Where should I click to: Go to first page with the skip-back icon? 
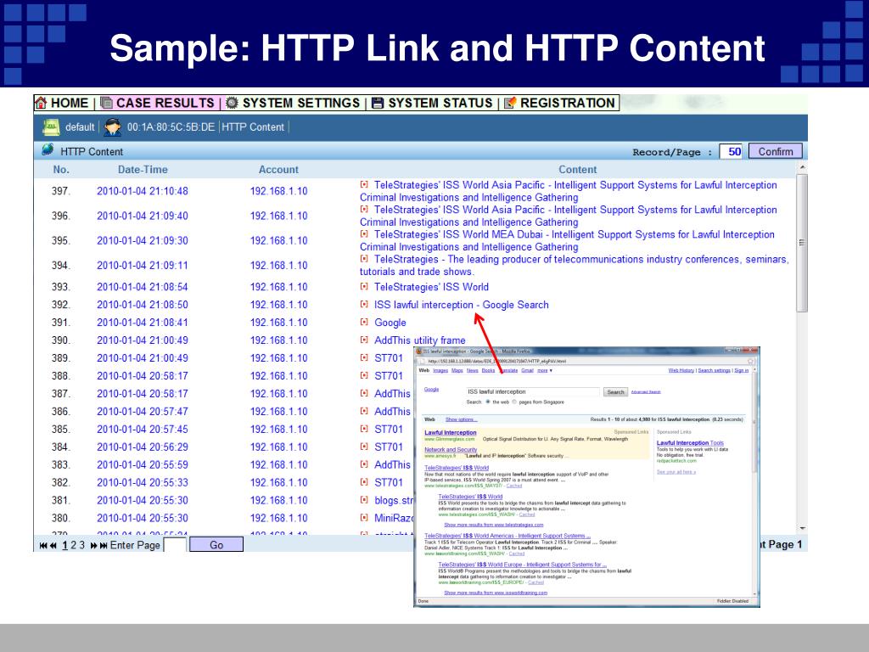tap(43, 546)
